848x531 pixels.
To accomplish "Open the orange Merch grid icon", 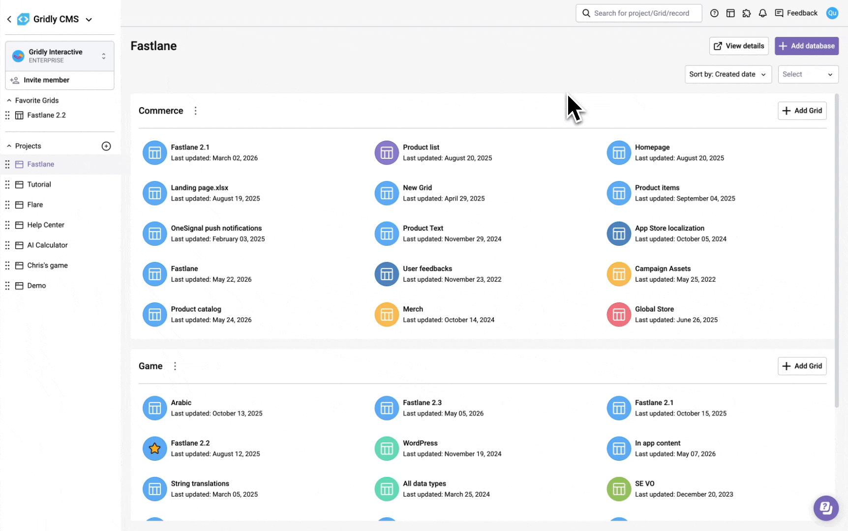I will point(387,314).
